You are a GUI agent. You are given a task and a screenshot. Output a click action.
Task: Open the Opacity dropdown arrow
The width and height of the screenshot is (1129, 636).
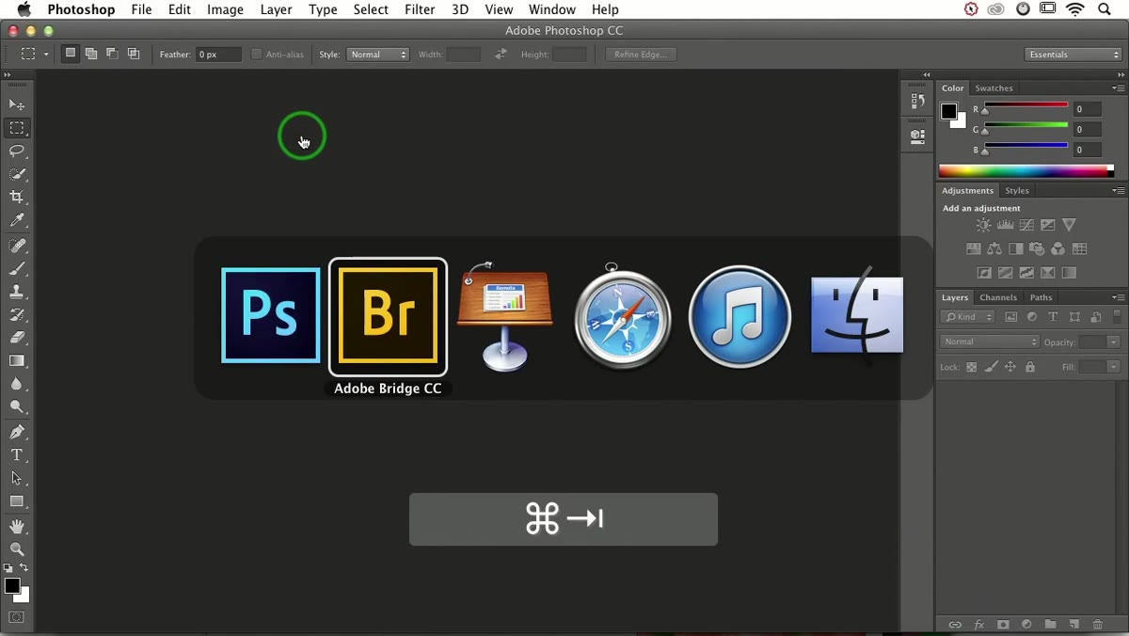tap(1114, 342)
